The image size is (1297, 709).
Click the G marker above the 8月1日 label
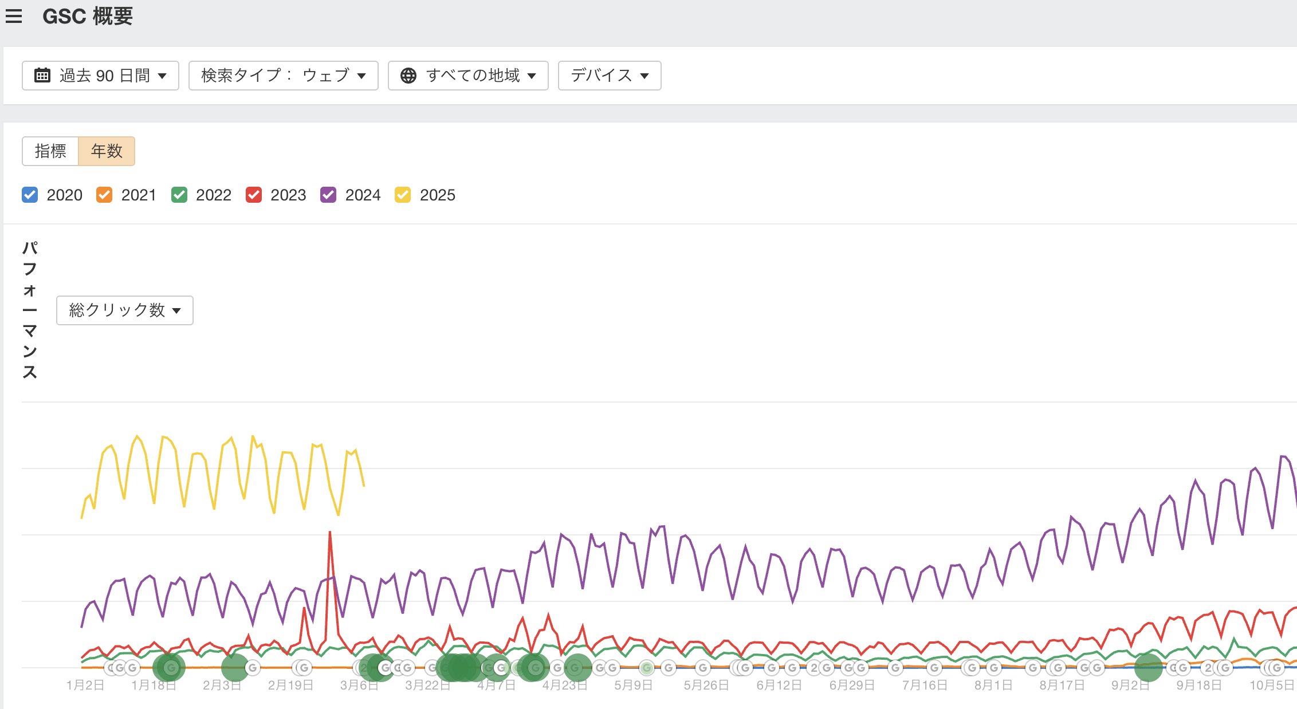994,668
